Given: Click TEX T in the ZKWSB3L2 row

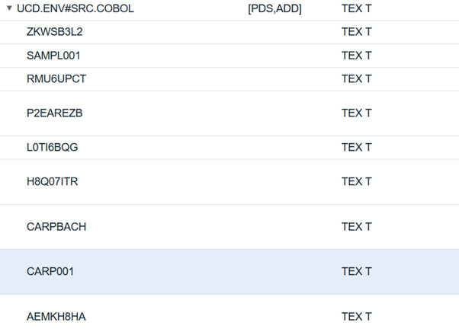Looking at the screenshot, I should (356, 33).
